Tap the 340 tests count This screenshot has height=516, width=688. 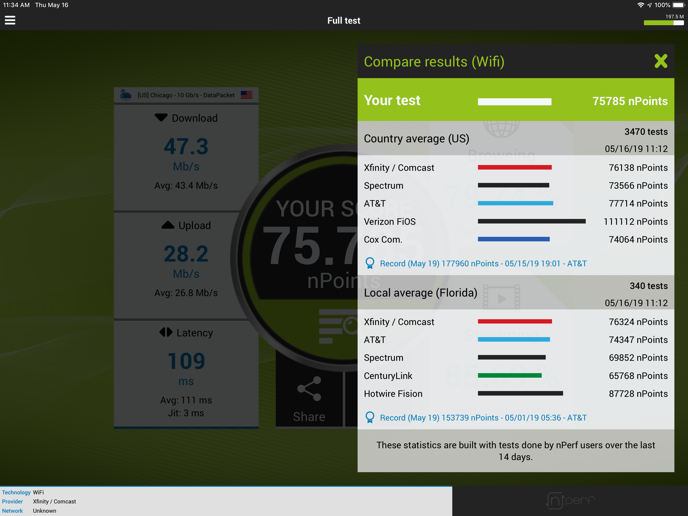click(648, 286)
